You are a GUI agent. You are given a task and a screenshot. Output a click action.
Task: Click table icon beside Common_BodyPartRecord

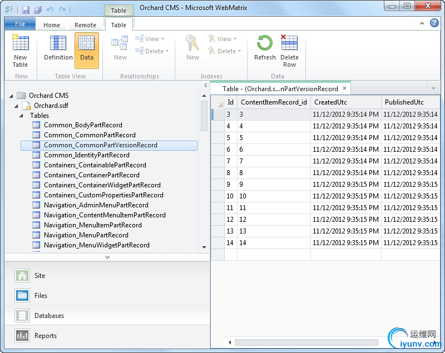(x=36, y=125)
